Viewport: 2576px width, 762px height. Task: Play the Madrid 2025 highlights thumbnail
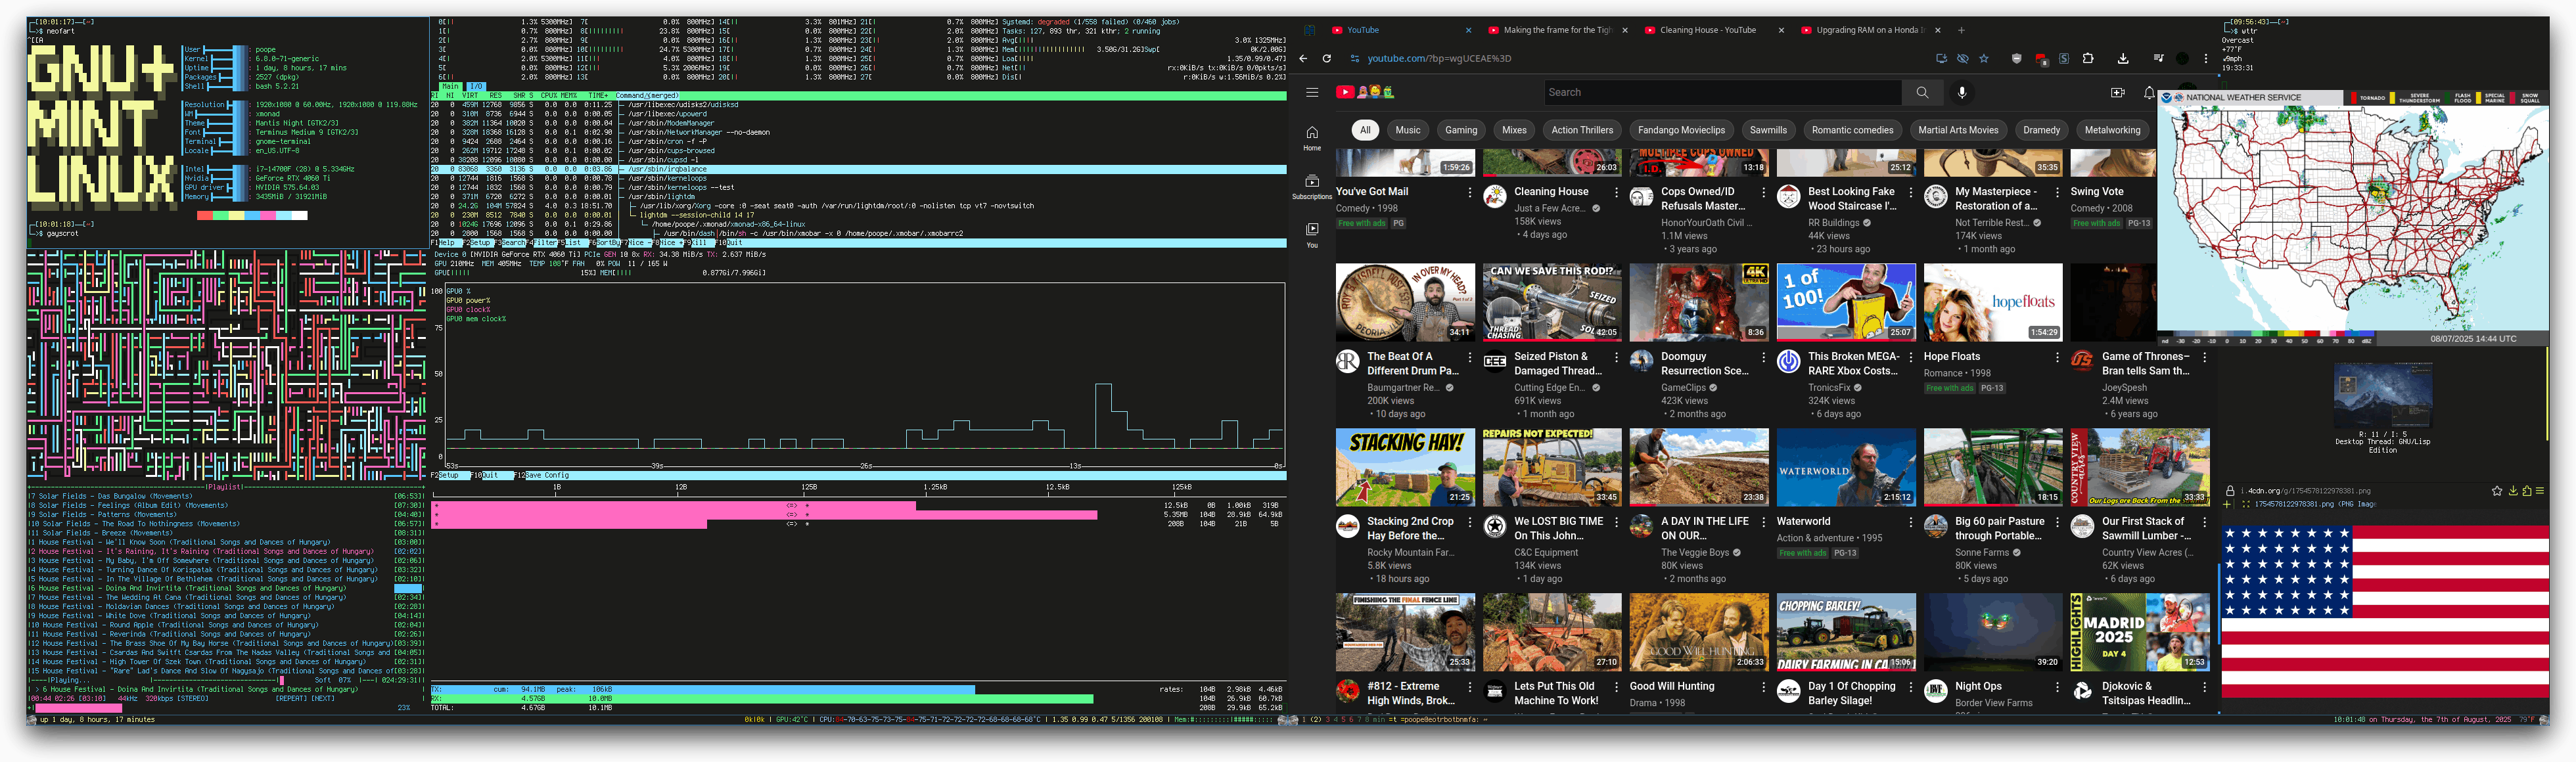click(2139, 632)
